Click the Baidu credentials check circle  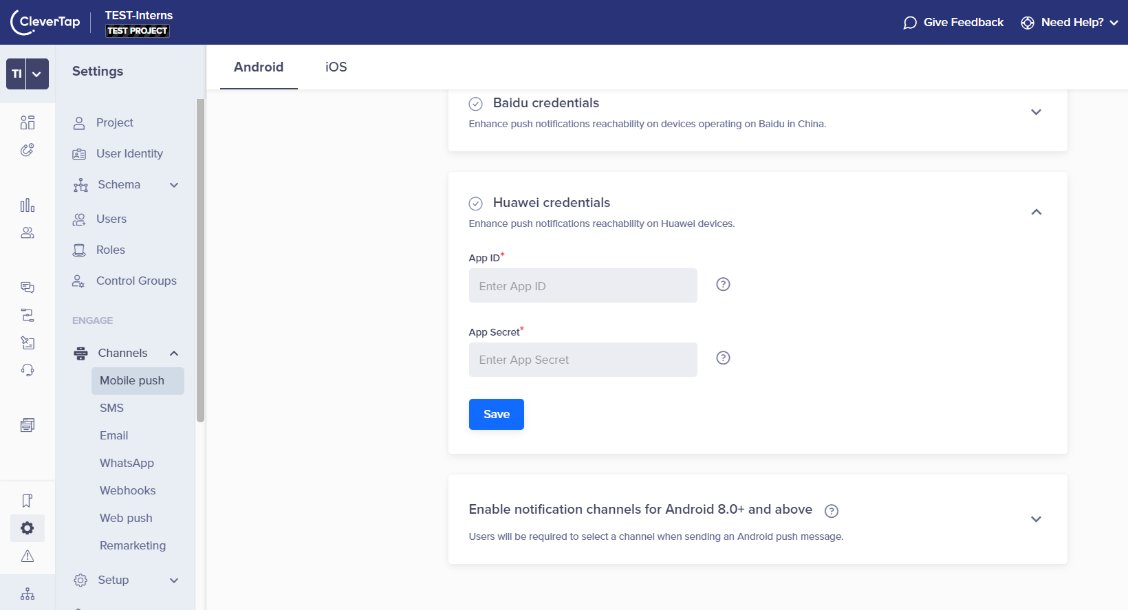(x=475, y=104)
